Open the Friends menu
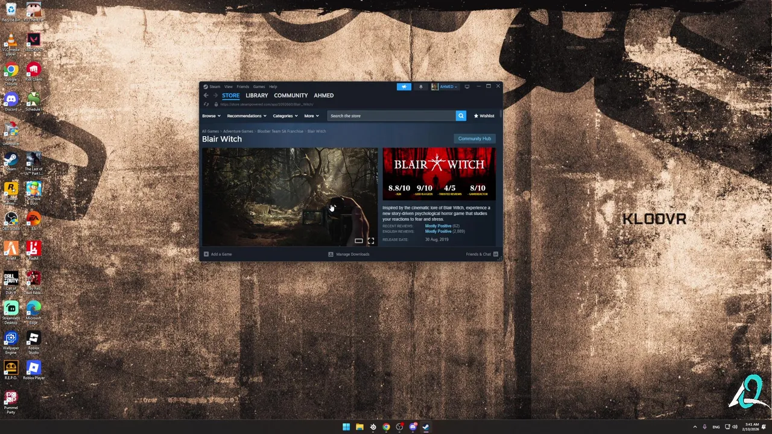772x434 pixels. pyautogui.click(x=243, y=87)
